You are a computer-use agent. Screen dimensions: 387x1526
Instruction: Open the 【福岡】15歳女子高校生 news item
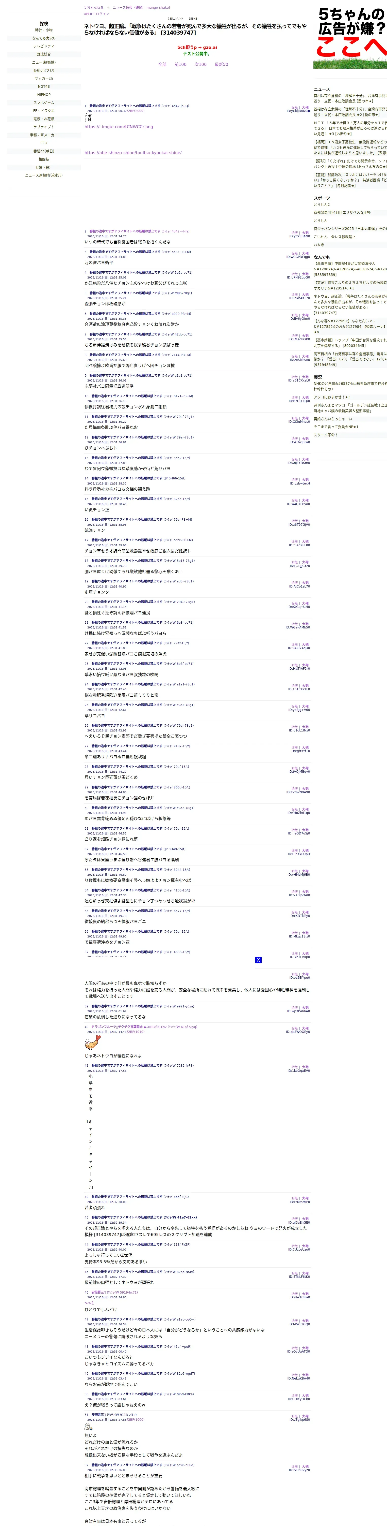[350, 148]
